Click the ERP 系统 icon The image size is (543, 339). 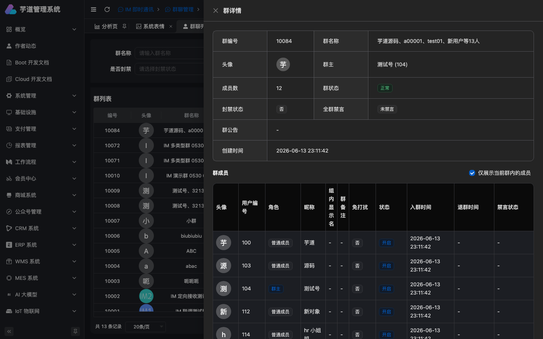[x=9, y=245]
